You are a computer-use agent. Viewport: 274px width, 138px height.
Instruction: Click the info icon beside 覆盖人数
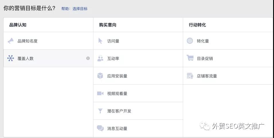88,58
